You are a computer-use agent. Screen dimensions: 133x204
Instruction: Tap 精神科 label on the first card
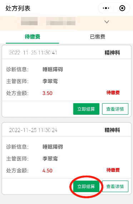[112, 53]
